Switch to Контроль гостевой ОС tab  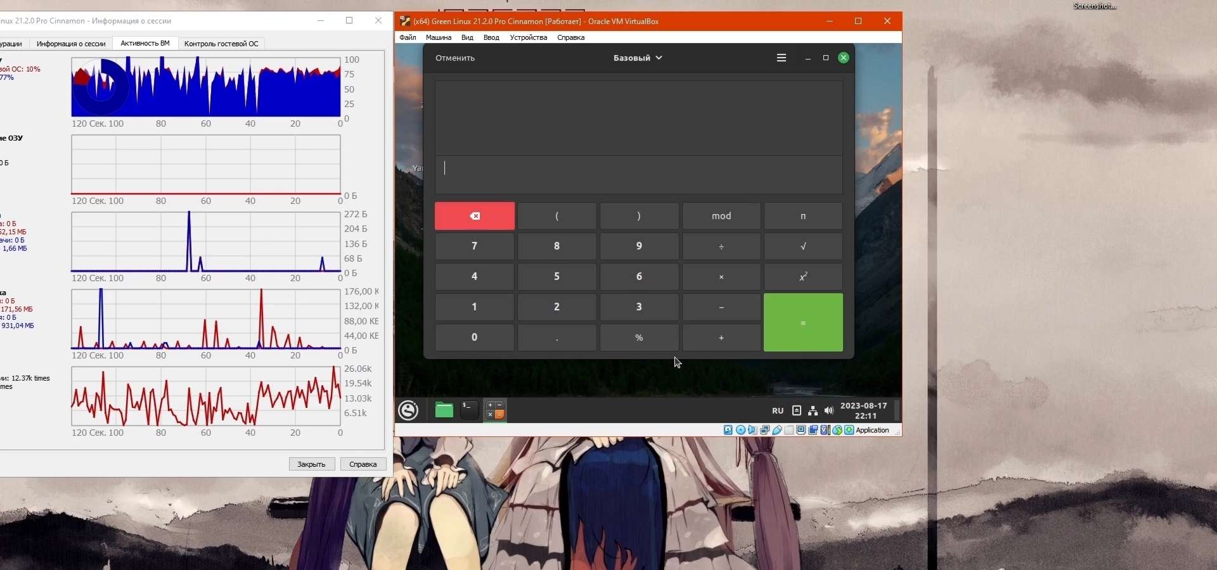coord(221,44)
